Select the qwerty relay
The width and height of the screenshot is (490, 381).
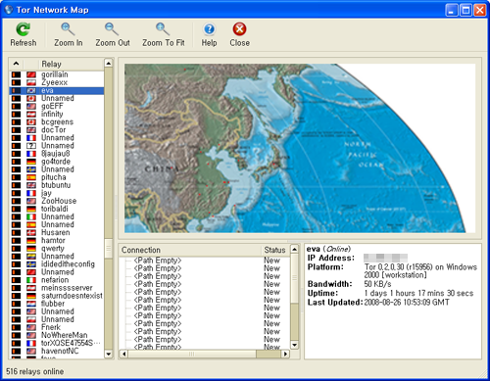[57, 249]
